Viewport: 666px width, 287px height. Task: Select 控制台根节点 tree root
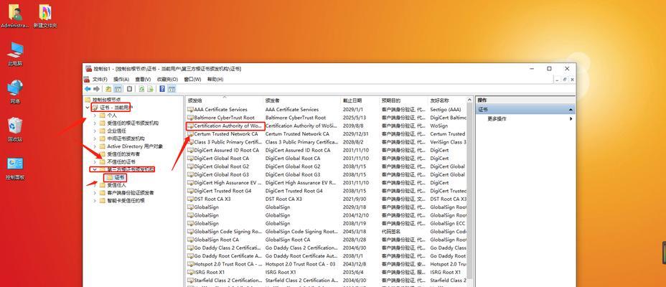pos(101,100)
